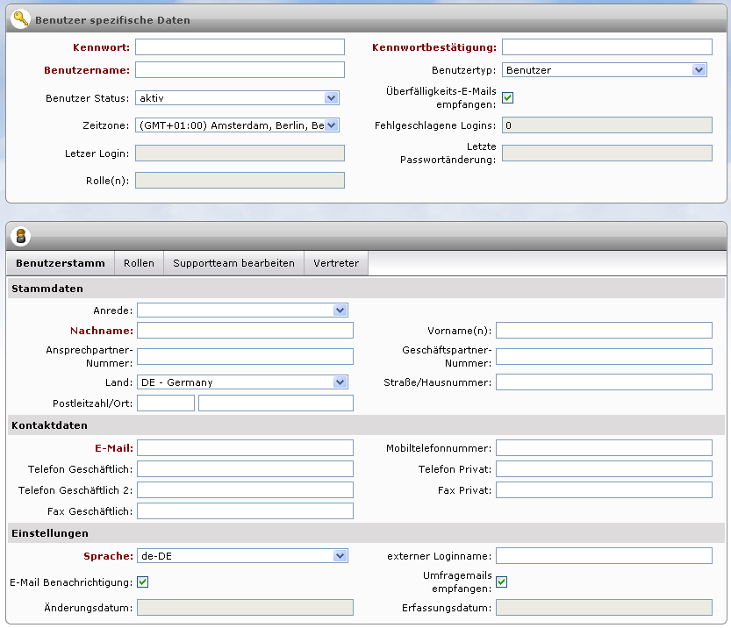Image resolution: width=731 pixels, height=628 pixels.
Task: Focus the Fax Privat input field
Action: pos(604,489)
